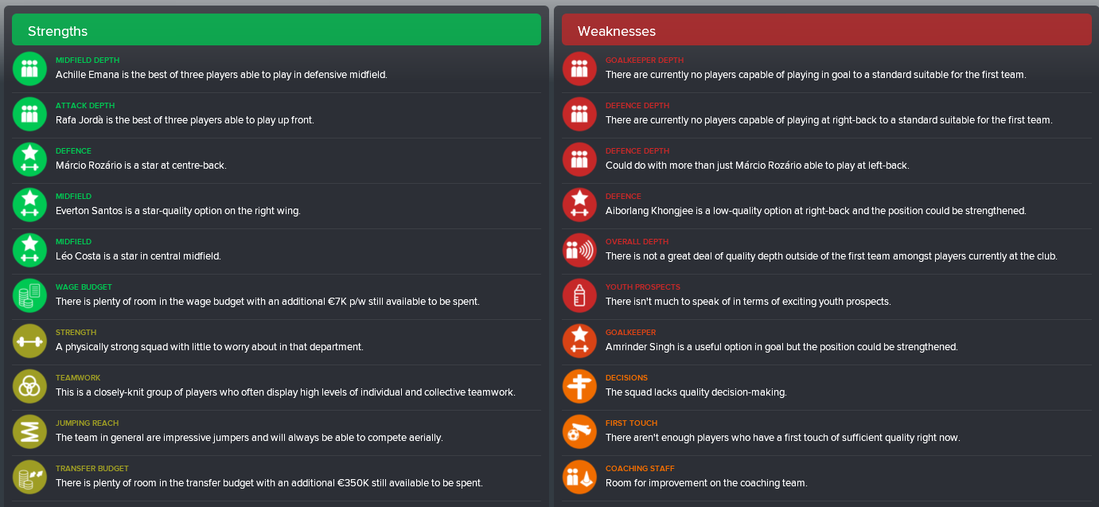This screenshot has height=507, width=1099.
Task: Click the Léo Costa central midfield entry
Action: point(276,250)
